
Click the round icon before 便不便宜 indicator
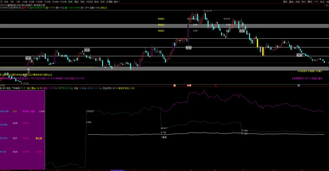tap(1, 88)
